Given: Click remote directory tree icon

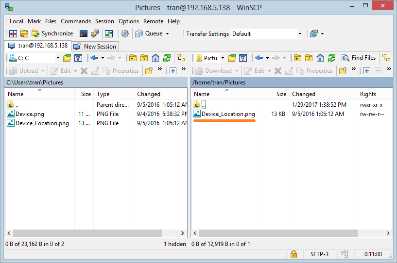Looking at the screenshot, I should 386,58.
